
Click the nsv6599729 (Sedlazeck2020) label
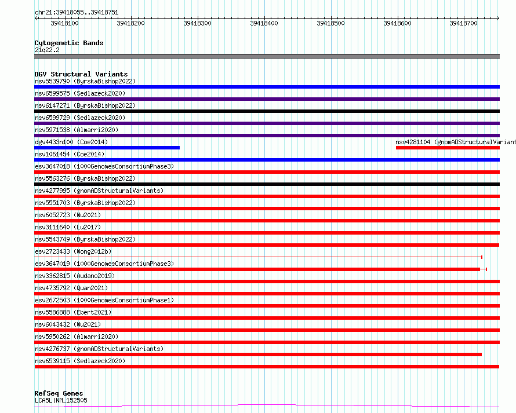tap(80, 118)
